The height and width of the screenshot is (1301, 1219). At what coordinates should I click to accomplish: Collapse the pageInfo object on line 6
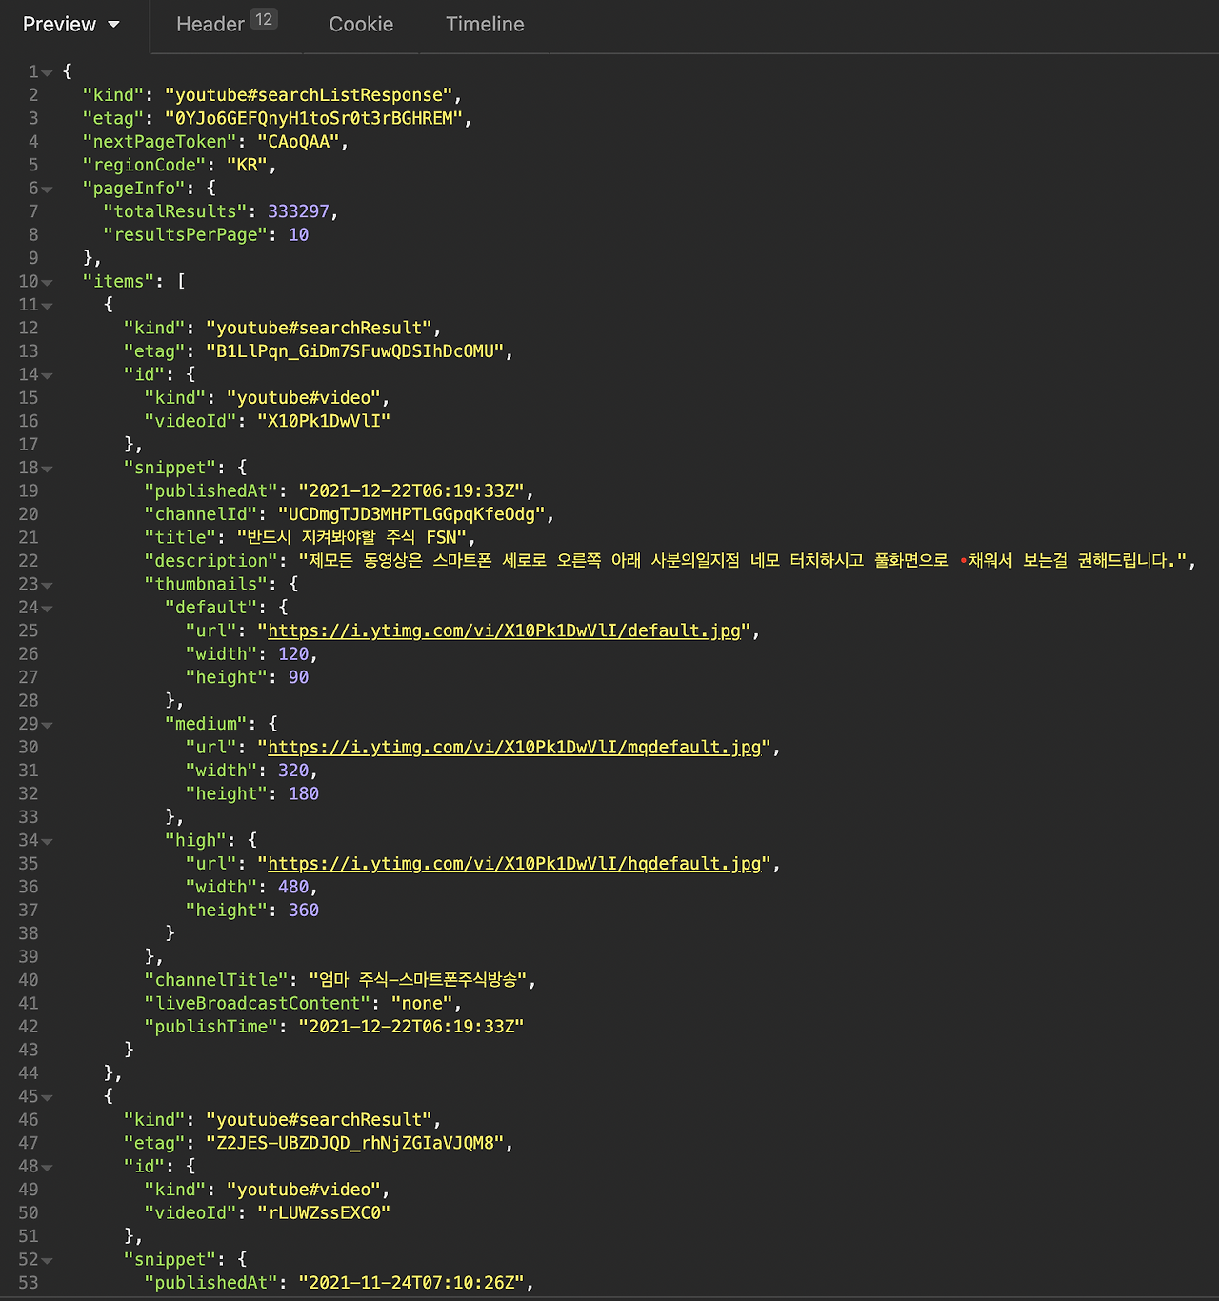click(x=48, y=189)
